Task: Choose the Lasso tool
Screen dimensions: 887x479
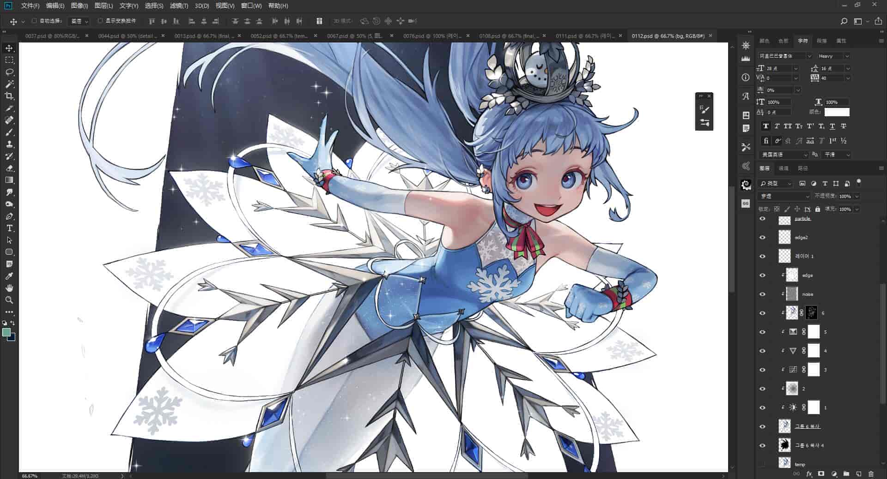Action: [9, 72]
